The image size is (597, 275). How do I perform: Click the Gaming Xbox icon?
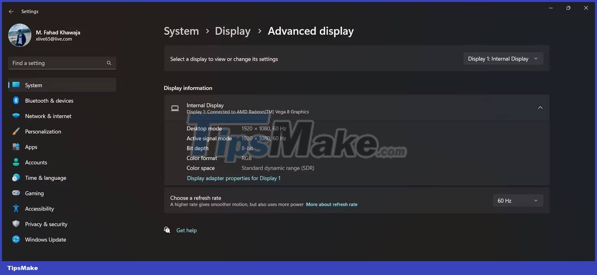(x=15, y=193)
